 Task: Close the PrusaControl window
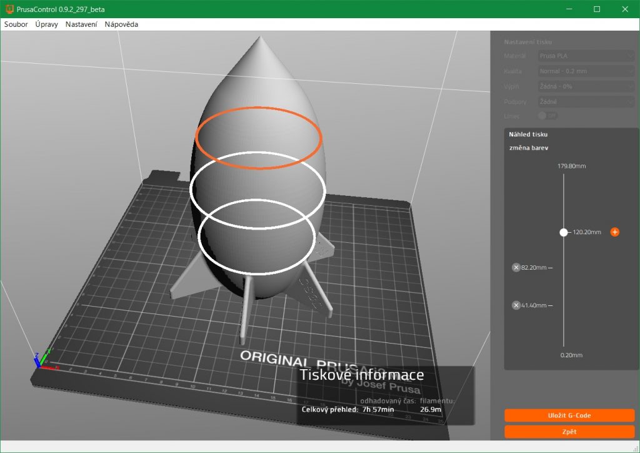pyautogui.click(x=625, y=9)
